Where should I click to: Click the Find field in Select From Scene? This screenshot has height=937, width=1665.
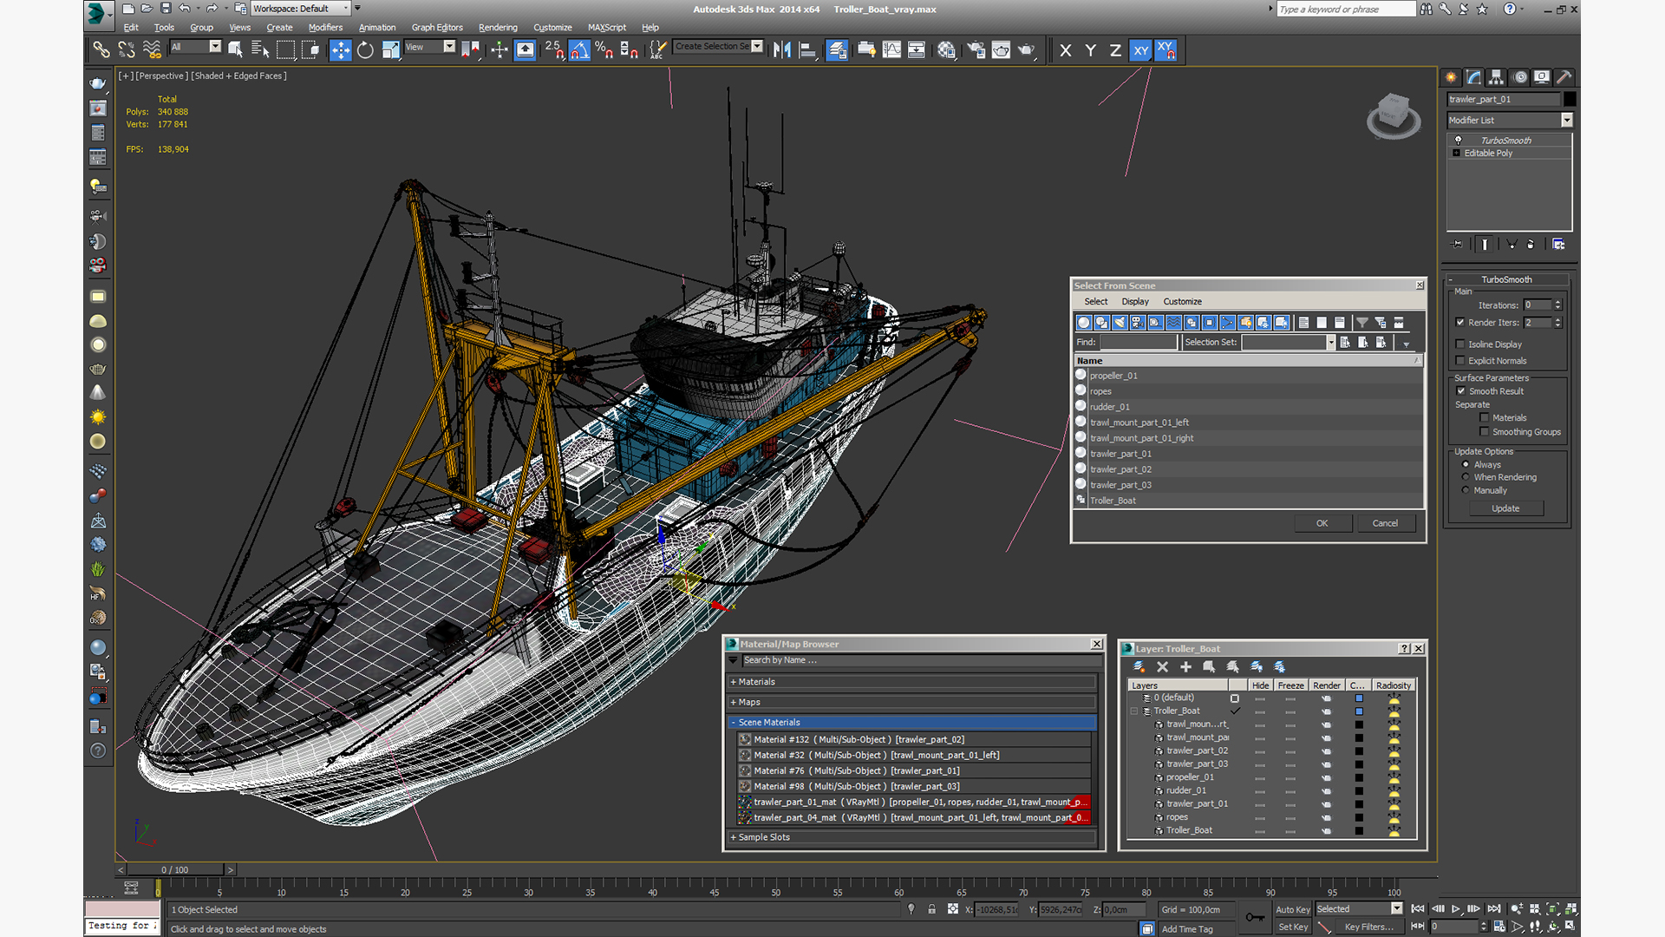[1139, 343]
